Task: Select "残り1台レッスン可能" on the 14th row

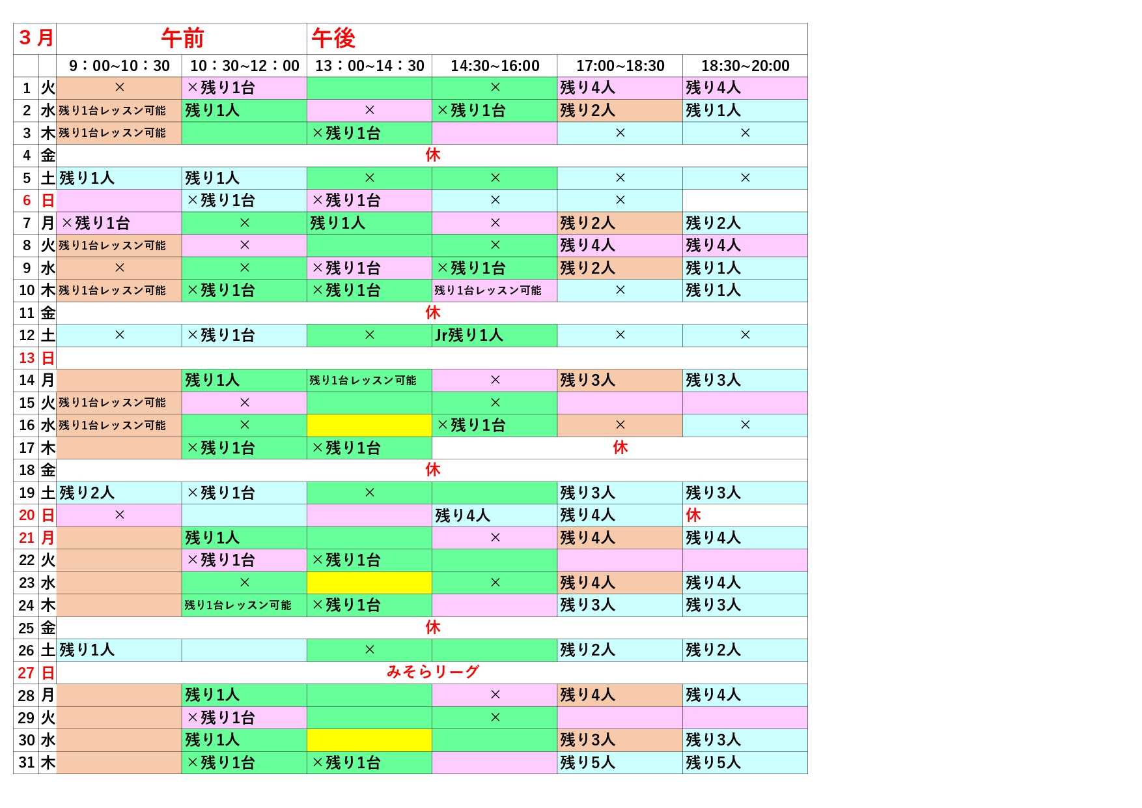Action: (363, 381)
